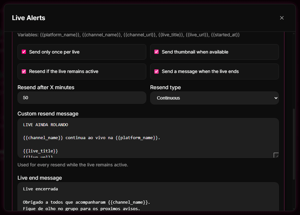Toggle Send a message when live ends
300x215 pixels.
click(x=157, y=71)
